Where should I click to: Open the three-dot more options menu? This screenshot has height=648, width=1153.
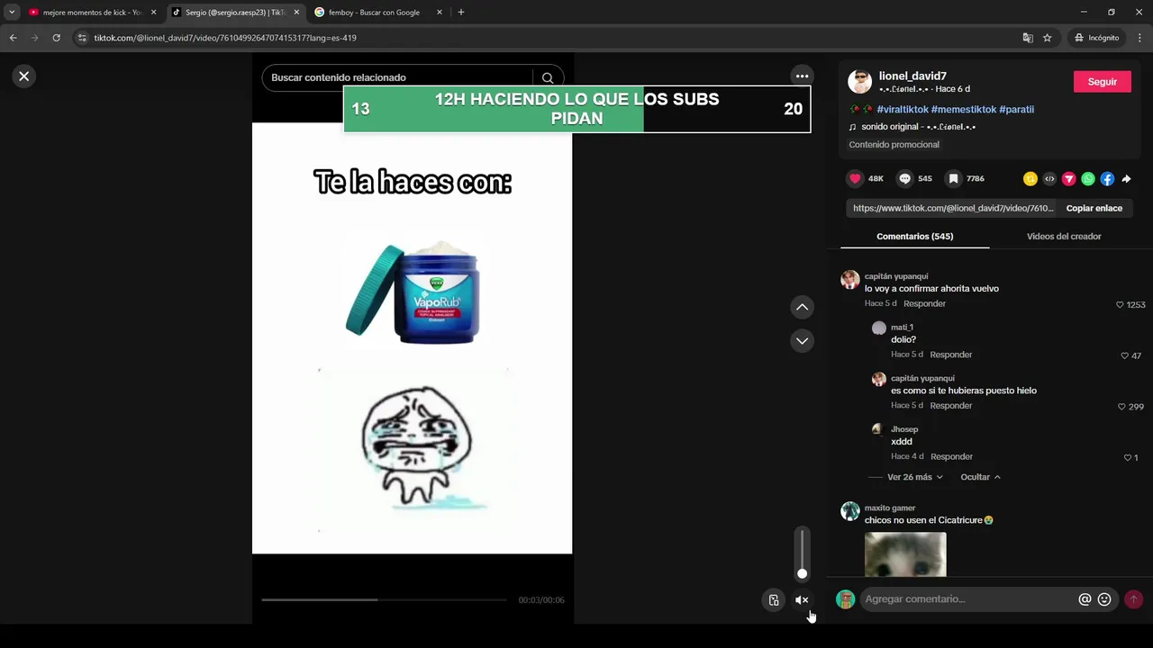tap(802, 76)
